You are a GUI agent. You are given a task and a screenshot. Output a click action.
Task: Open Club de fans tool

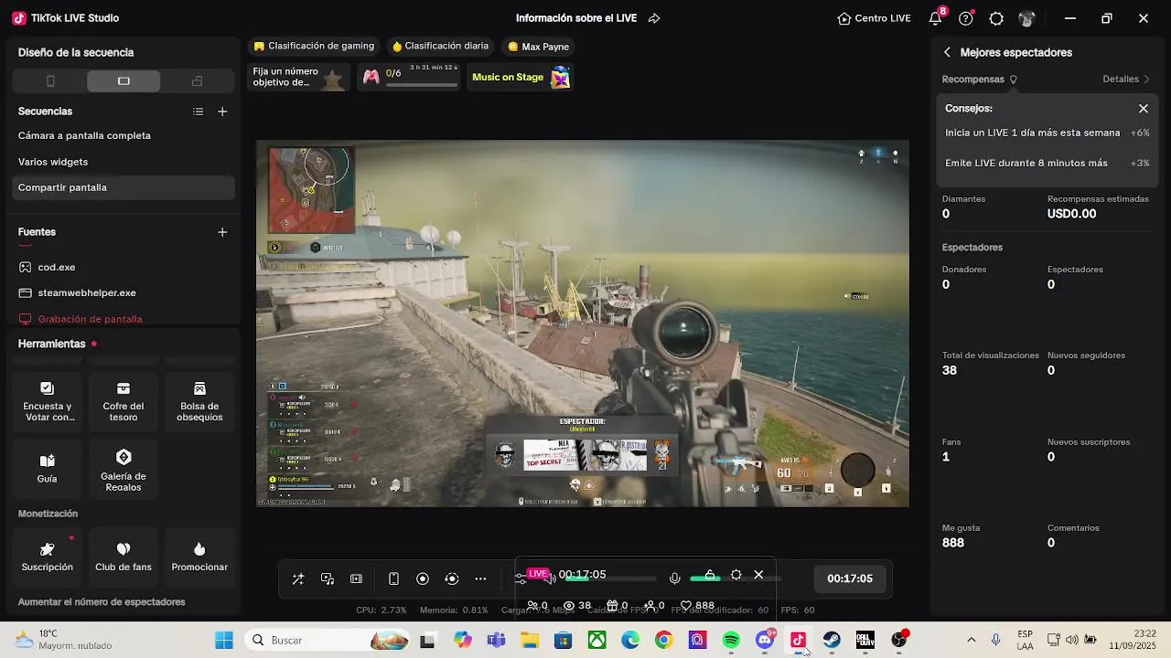click(x=124, y=557)
